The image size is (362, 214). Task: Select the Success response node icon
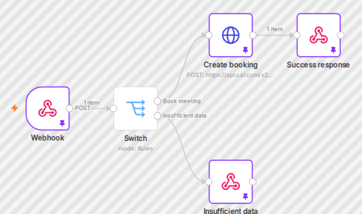[319, 35]
